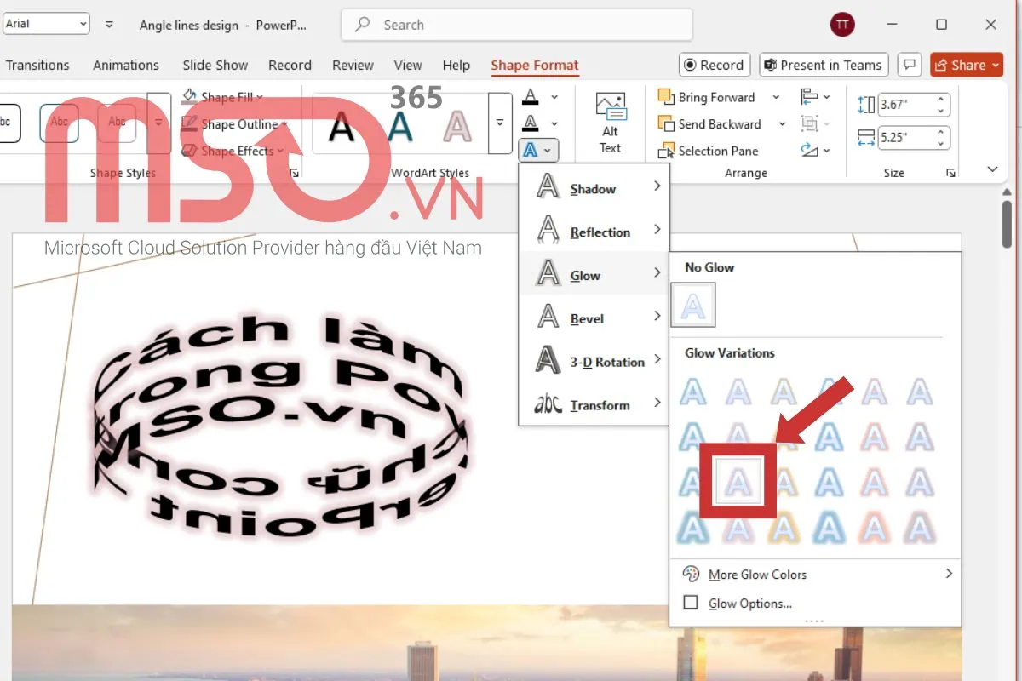Switch to the Animations tab
The image size is (1022, 681).
[126, 65]
